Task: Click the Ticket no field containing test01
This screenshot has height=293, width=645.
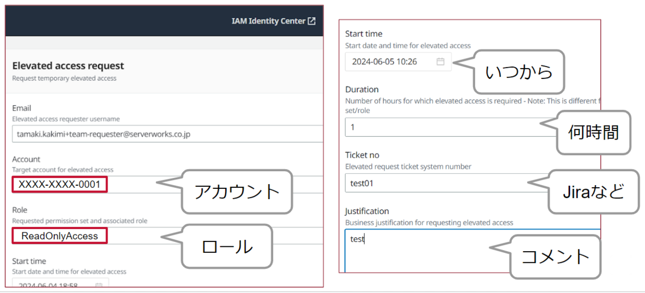Action: point(472,183)
